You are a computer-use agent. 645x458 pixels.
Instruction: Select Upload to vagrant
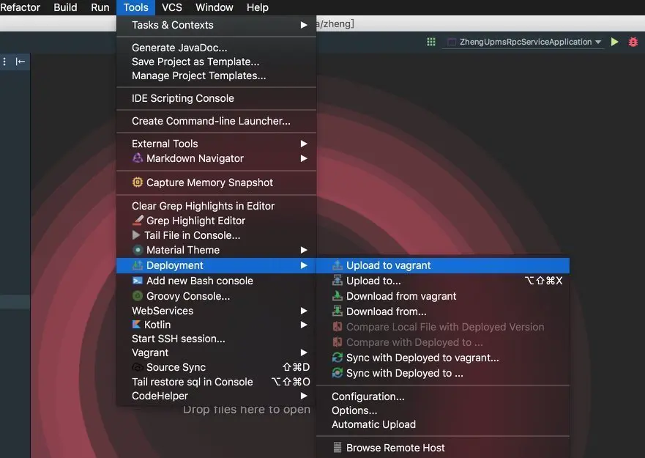click(388, 265)
